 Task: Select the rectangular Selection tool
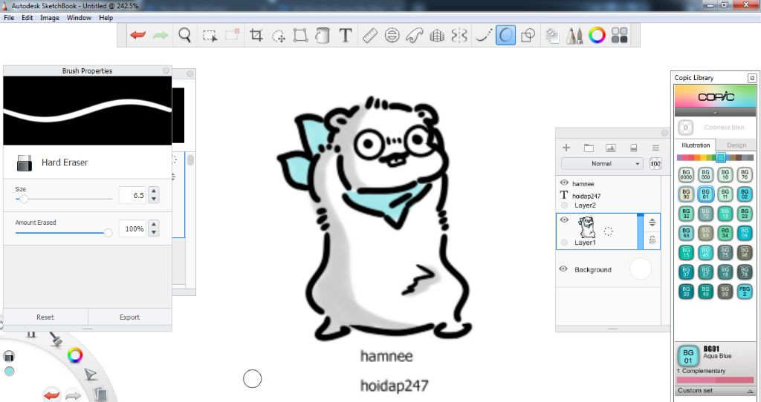pos(210,35)
